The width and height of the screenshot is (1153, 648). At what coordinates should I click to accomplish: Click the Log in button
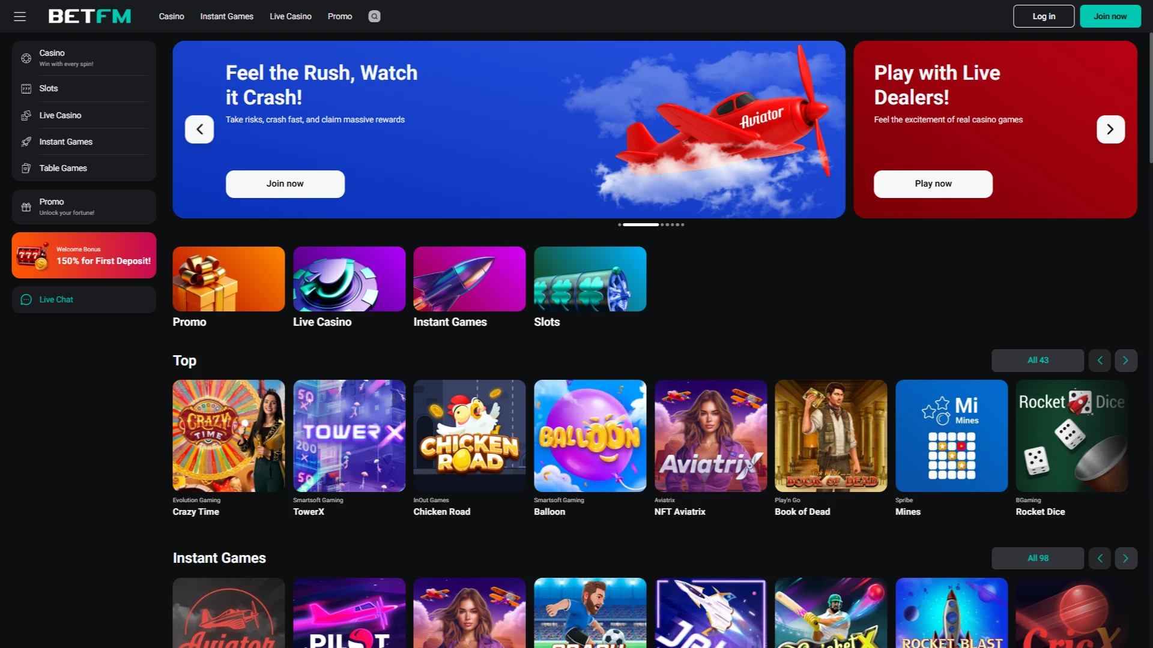[x=1043, y=16]
